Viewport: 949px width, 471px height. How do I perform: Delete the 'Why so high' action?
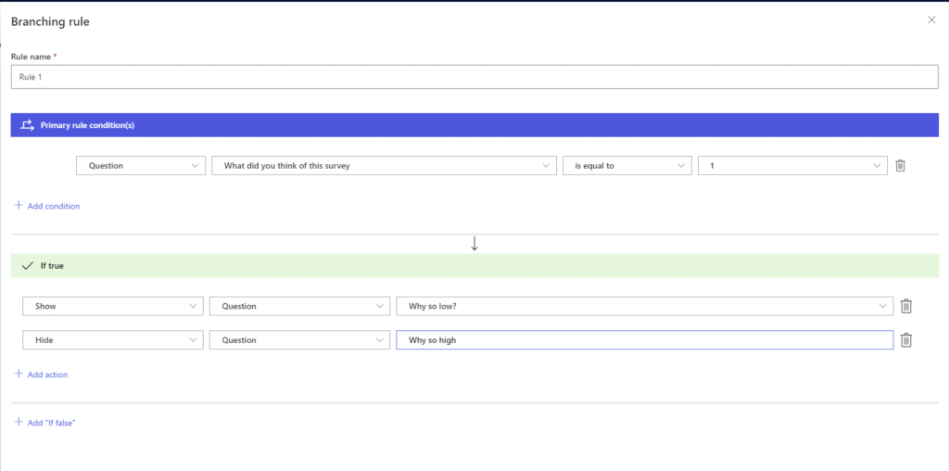(x=906, y=340)
